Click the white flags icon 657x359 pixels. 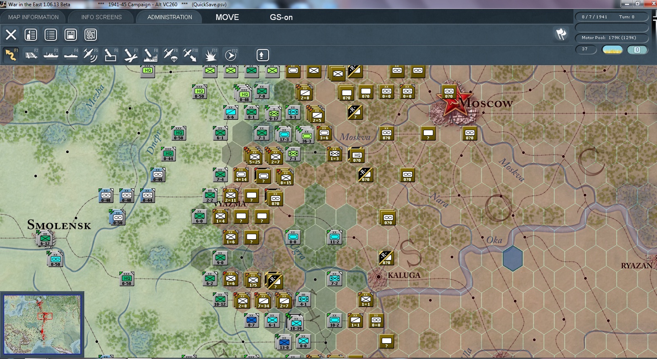click(x=561, y=34)
